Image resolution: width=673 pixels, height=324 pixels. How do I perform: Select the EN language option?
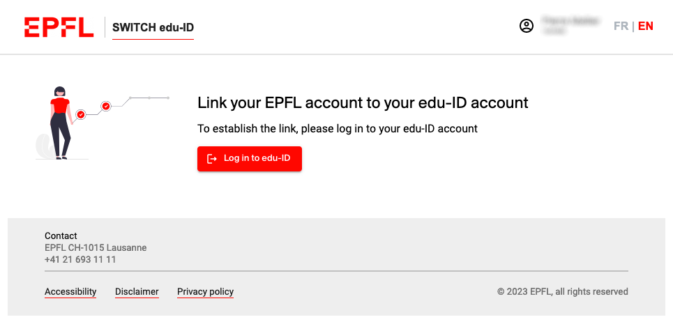[646, 26]
